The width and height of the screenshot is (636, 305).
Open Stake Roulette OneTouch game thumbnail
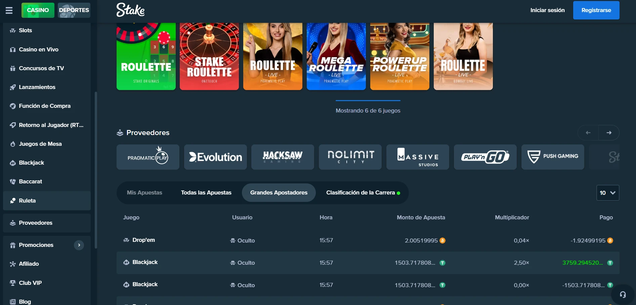[x=209, y=56]
